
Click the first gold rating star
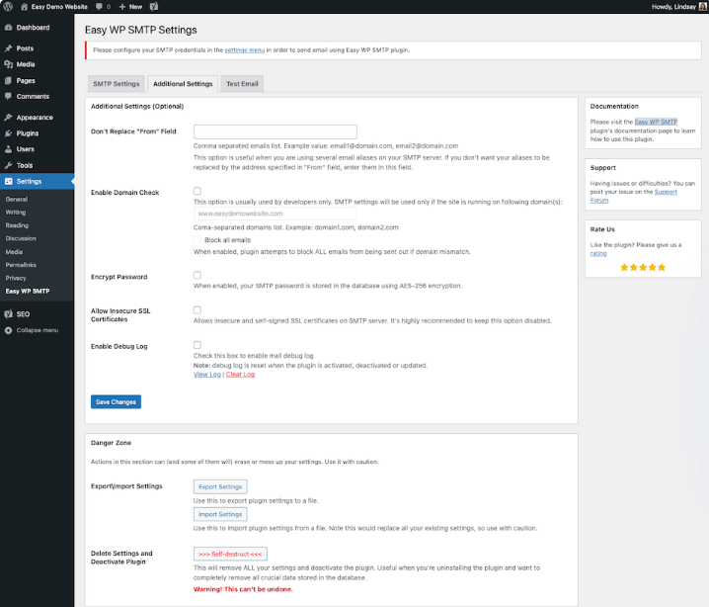[x=624, y=267]
